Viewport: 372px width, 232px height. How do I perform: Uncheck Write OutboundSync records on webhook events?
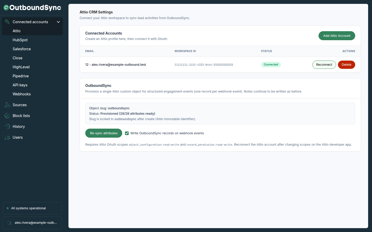coord(127,133)
